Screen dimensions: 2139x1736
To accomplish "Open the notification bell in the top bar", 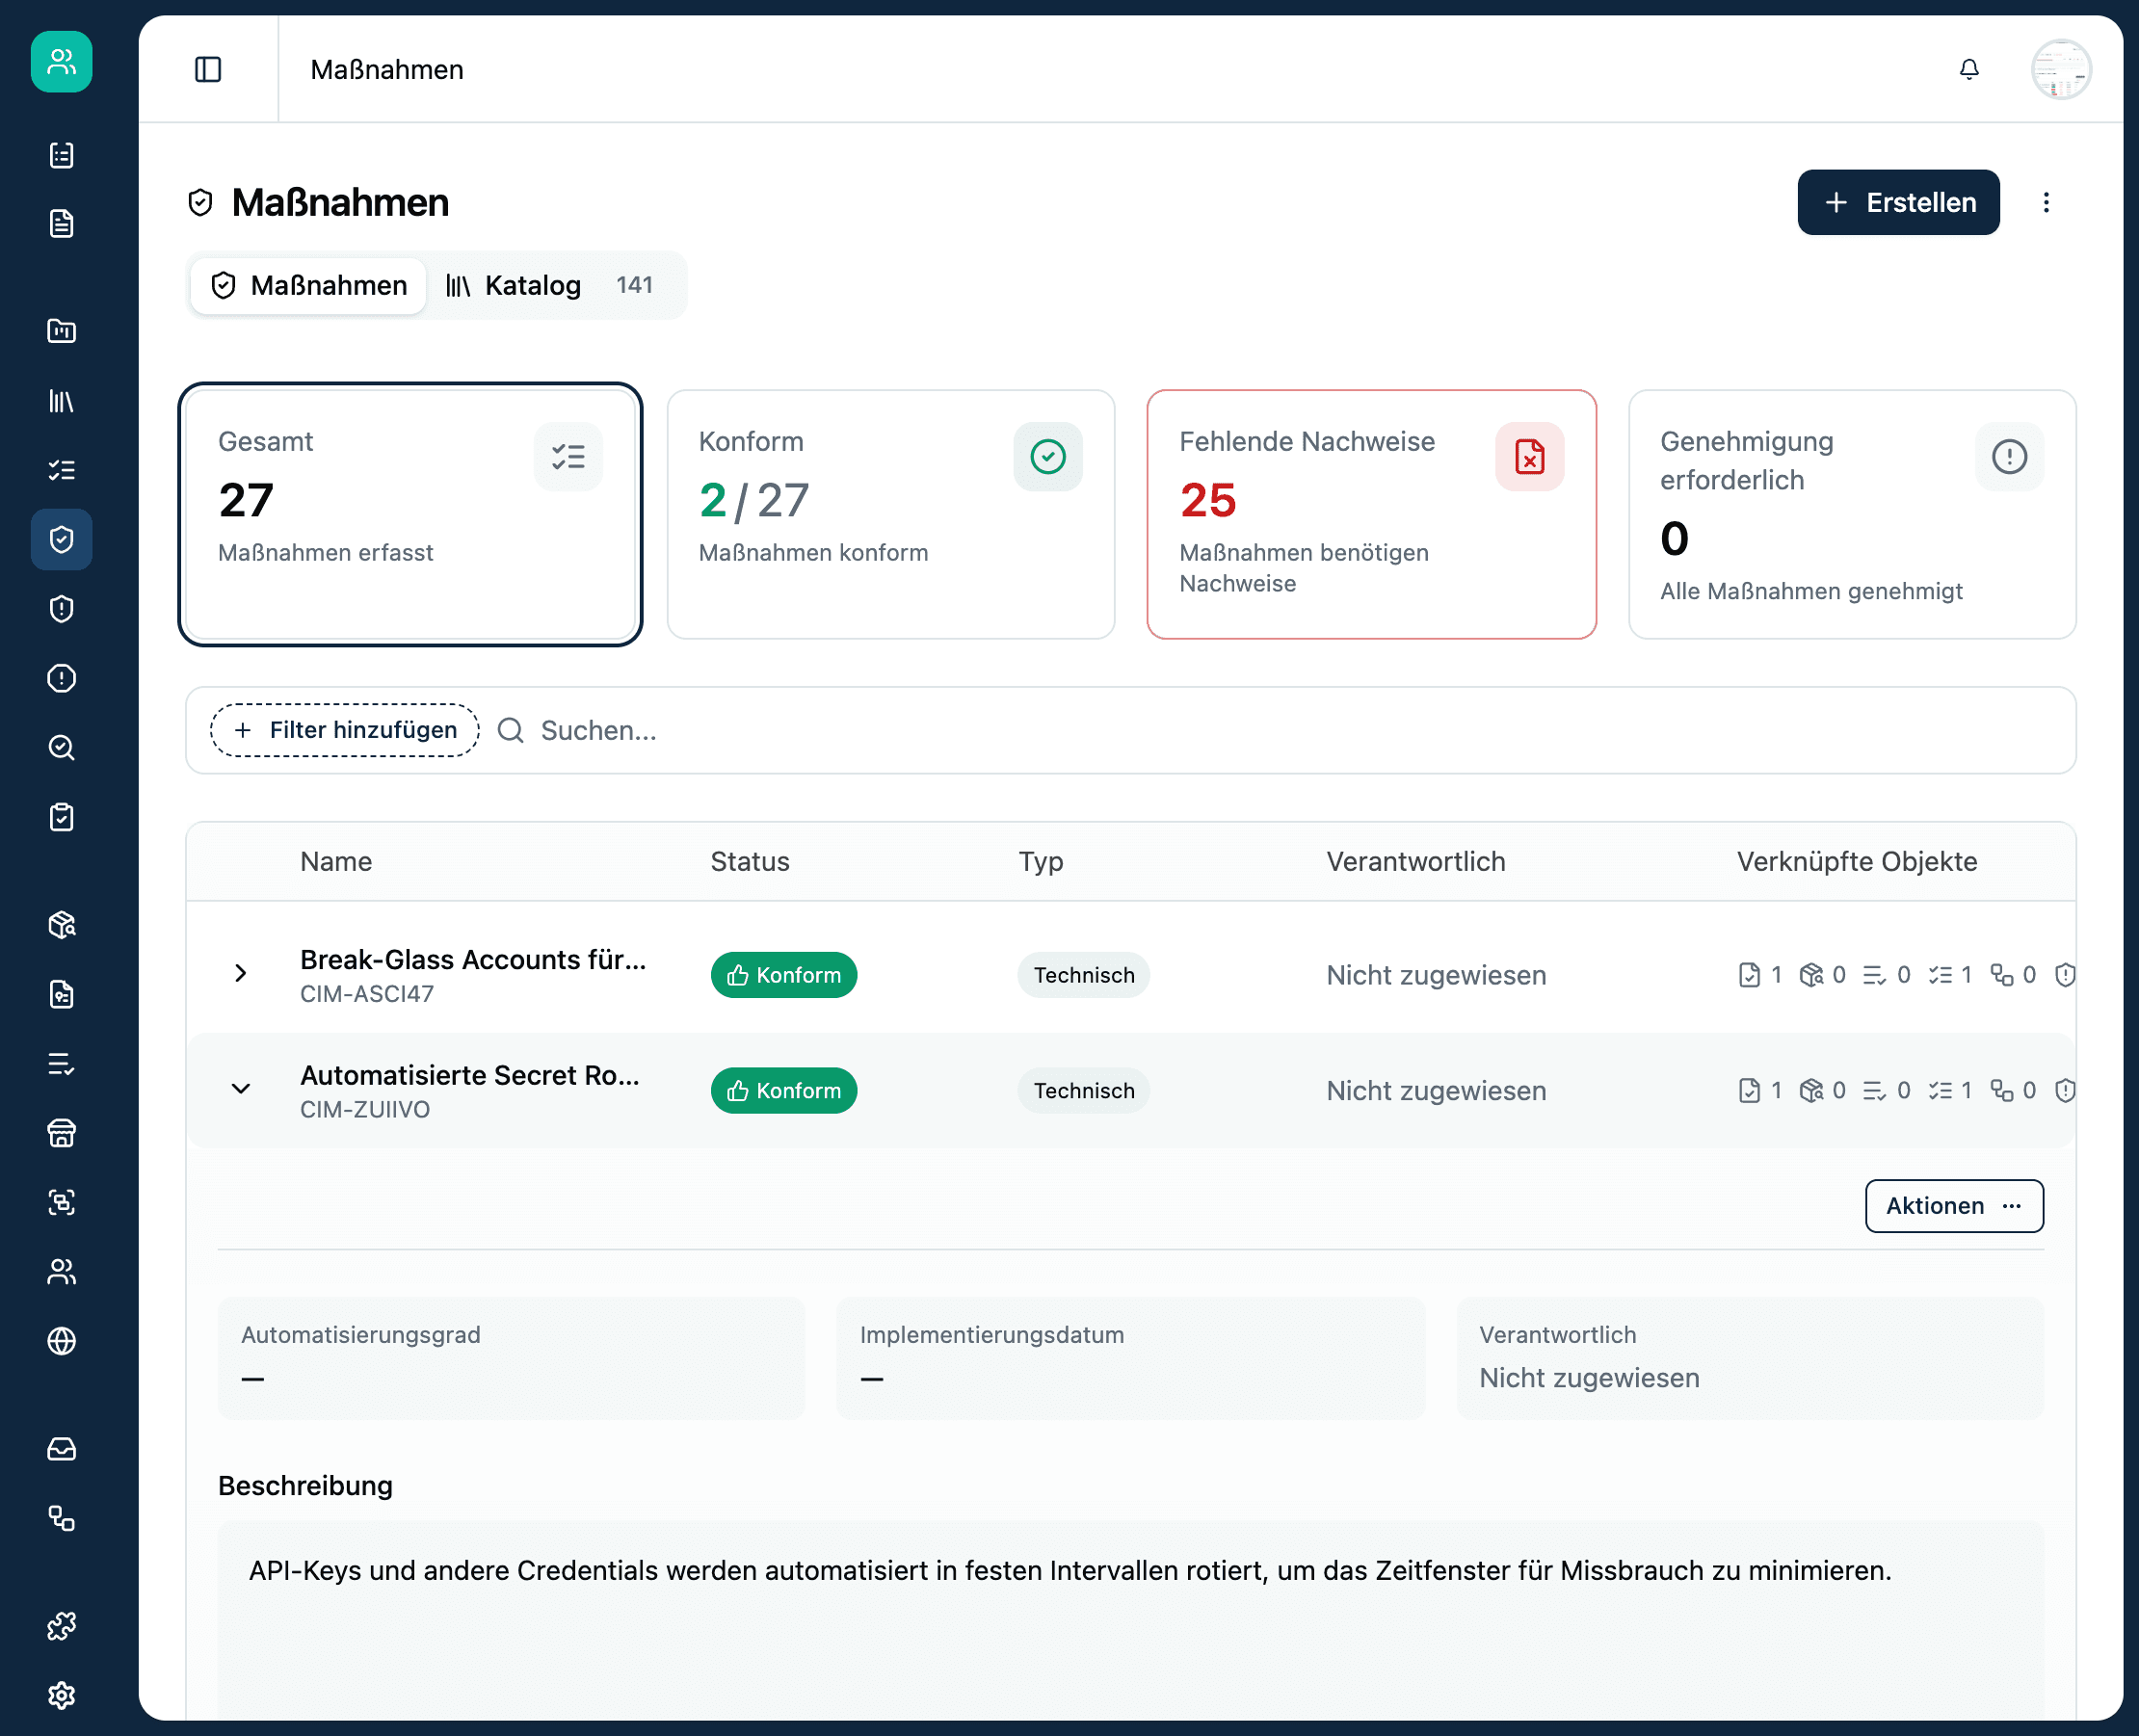I will tap(1969, 70).
